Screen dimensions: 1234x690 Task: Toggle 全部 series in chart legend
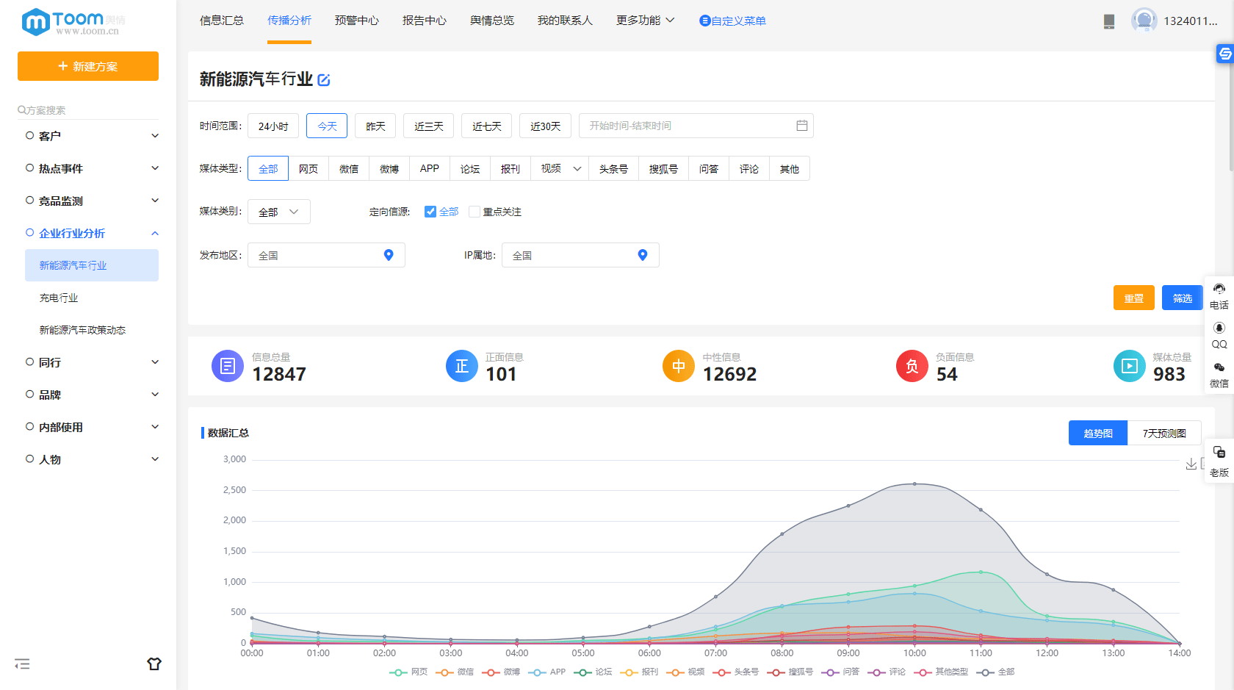point(995,672)
